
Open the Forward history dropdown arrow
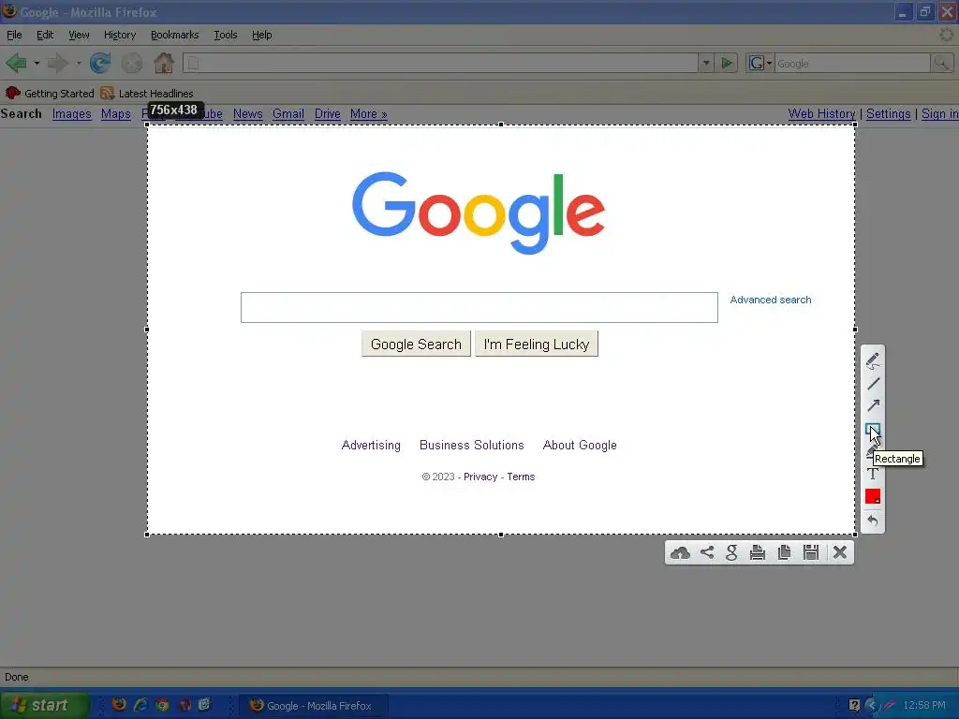click(79, 63)
